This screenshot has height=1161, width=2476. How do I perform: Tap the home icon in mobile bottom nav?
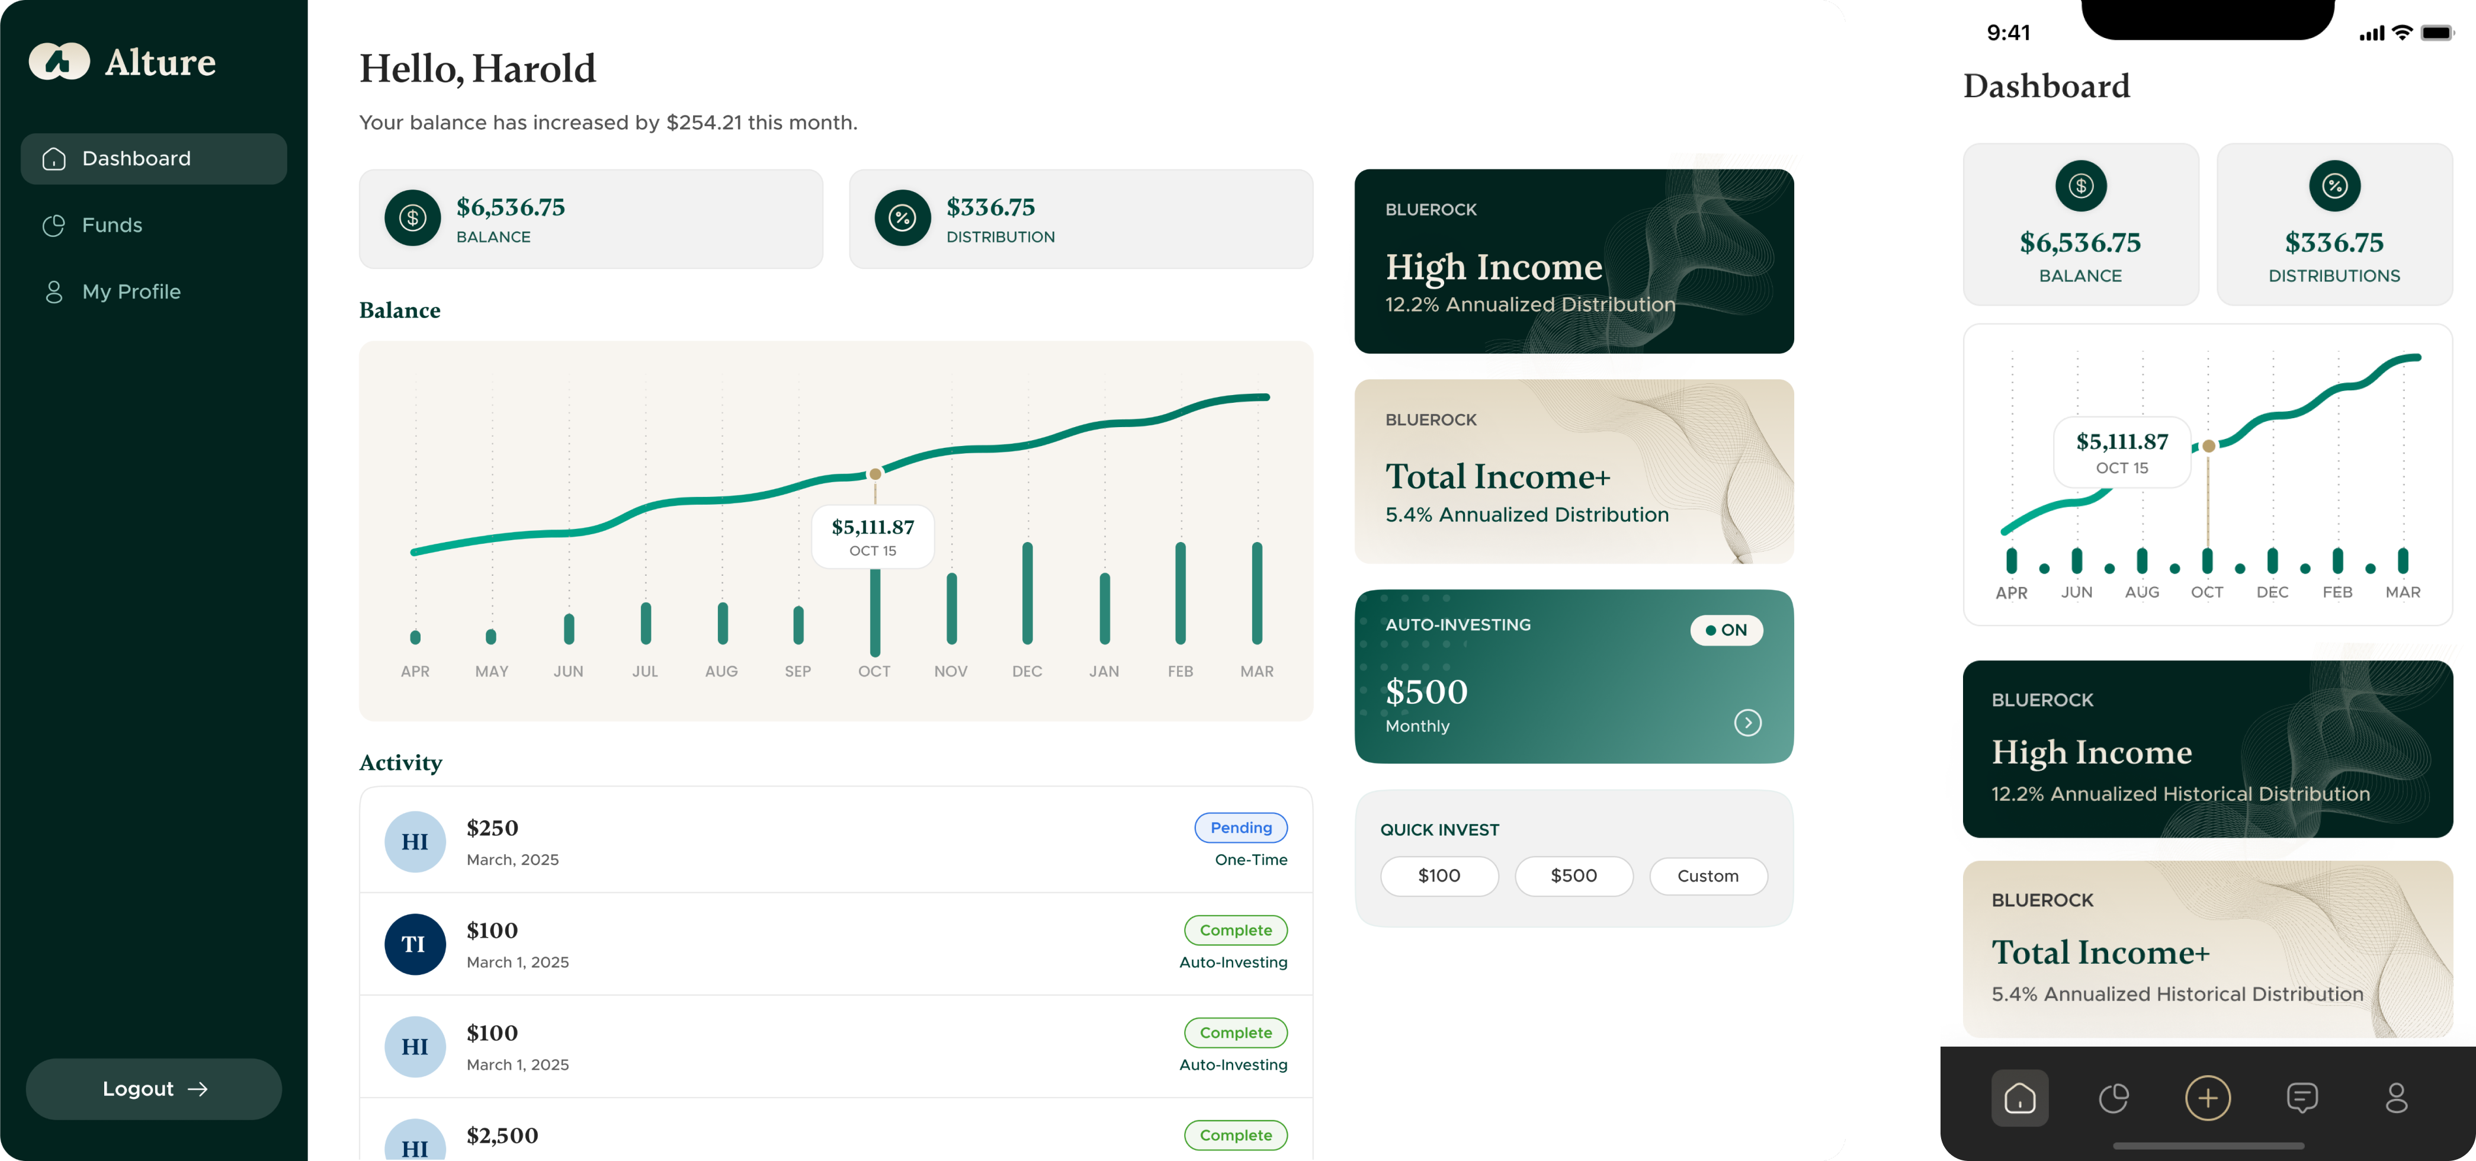[x=2019, y=1098]
